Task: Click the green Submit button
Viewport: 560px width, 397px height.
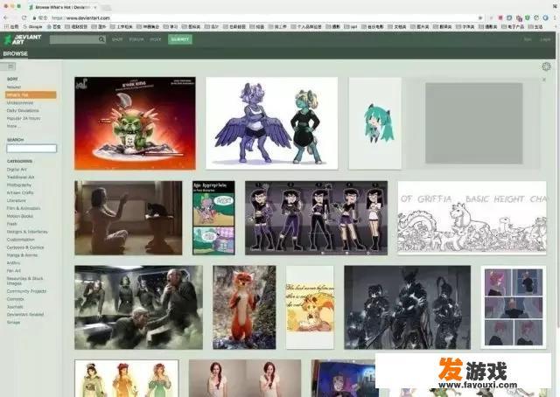Action: (x=180, y=39)
